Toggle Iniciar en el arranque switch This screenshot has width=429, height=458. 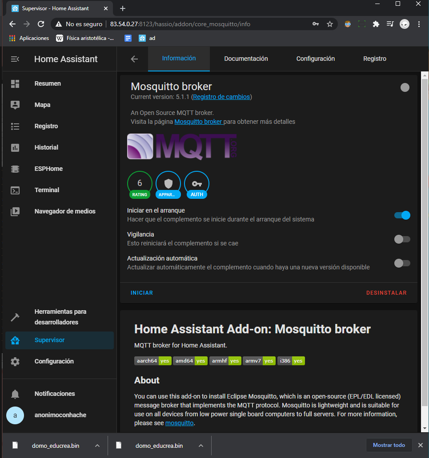[402, 215]
